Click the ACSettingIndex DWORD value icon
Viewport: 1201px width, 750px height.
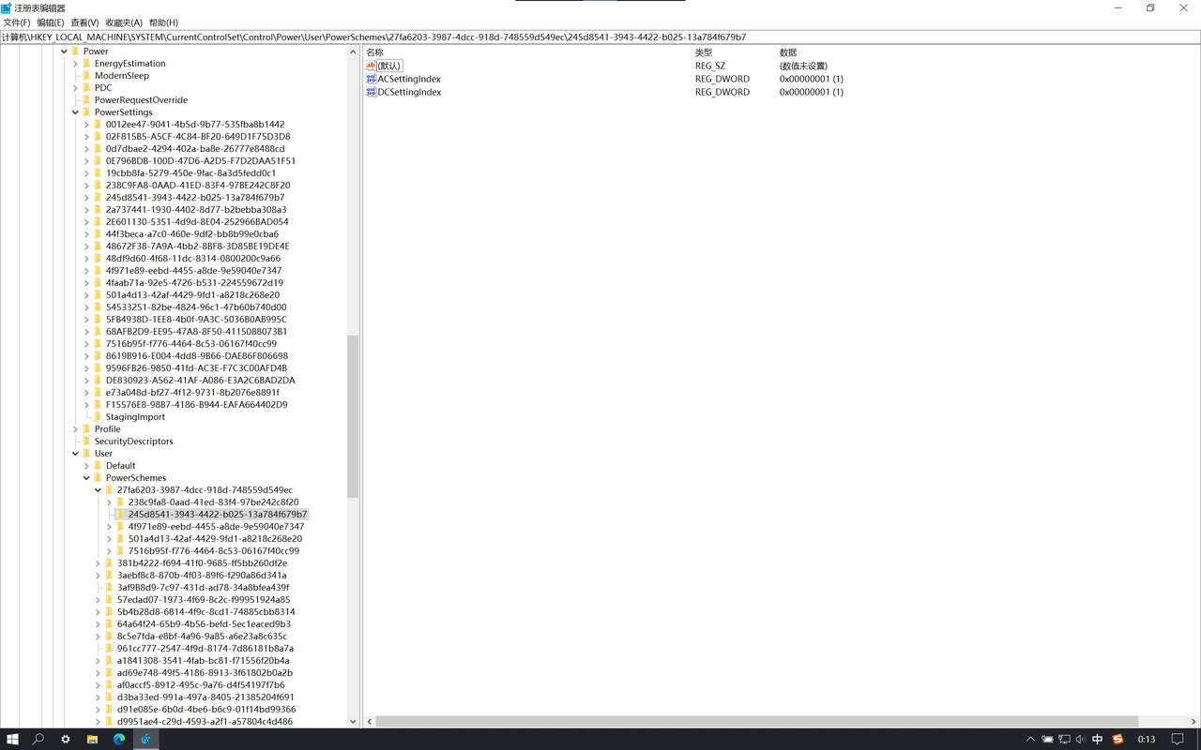pos(371,79)
